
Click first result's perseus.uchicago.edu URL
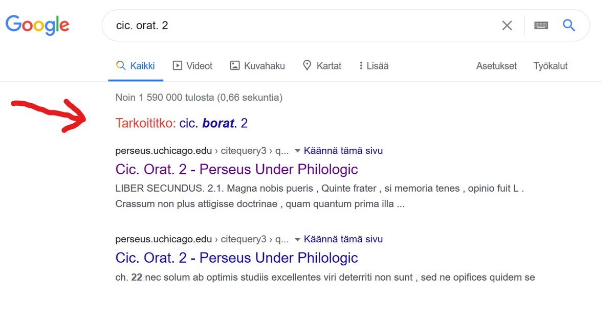click(x=164, y=151)
